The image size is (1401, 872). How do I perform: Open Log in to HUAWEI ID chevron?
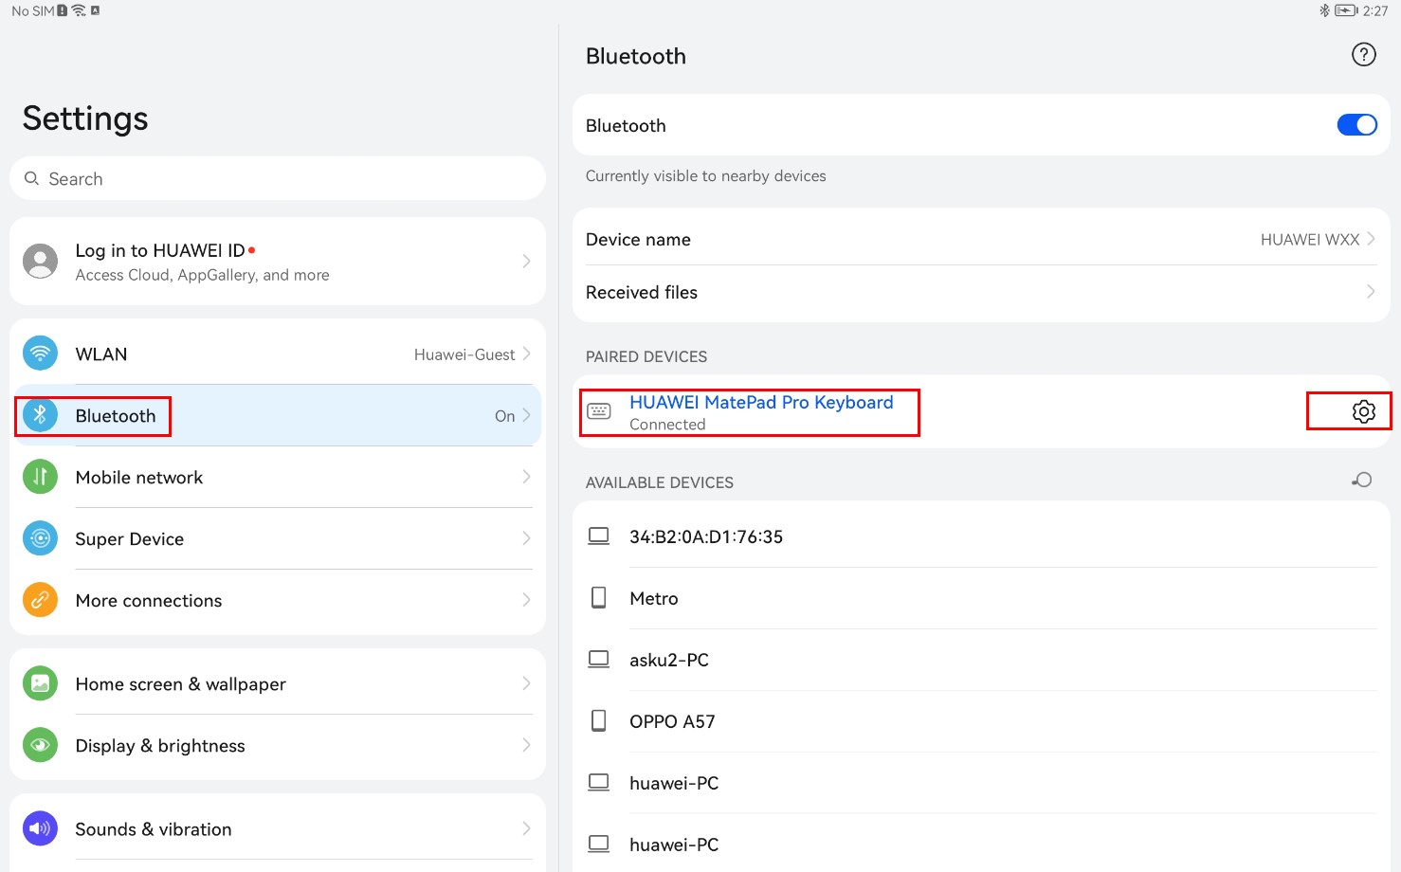pos(526,261)
